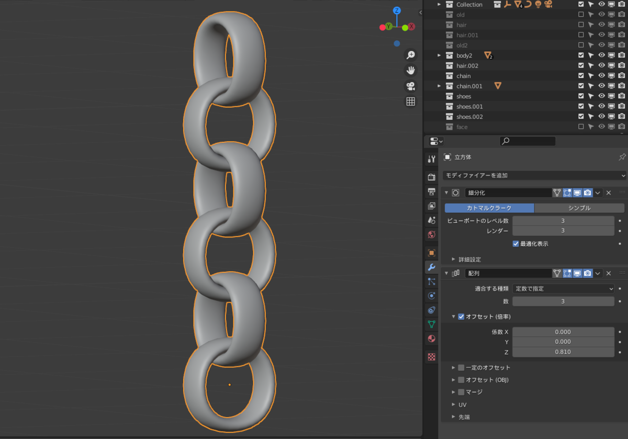Image resolution: width=628 pixels, height=439 pixels.
Task: Expand the Collection row in the outliner
Action: 439,4
